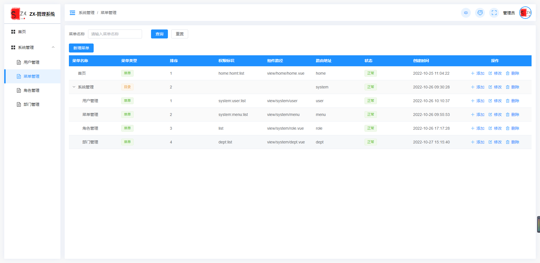The height and width of the screenshot is (263, 540).
Task: Switch language with the 中 icon
Action: (466, 13)
